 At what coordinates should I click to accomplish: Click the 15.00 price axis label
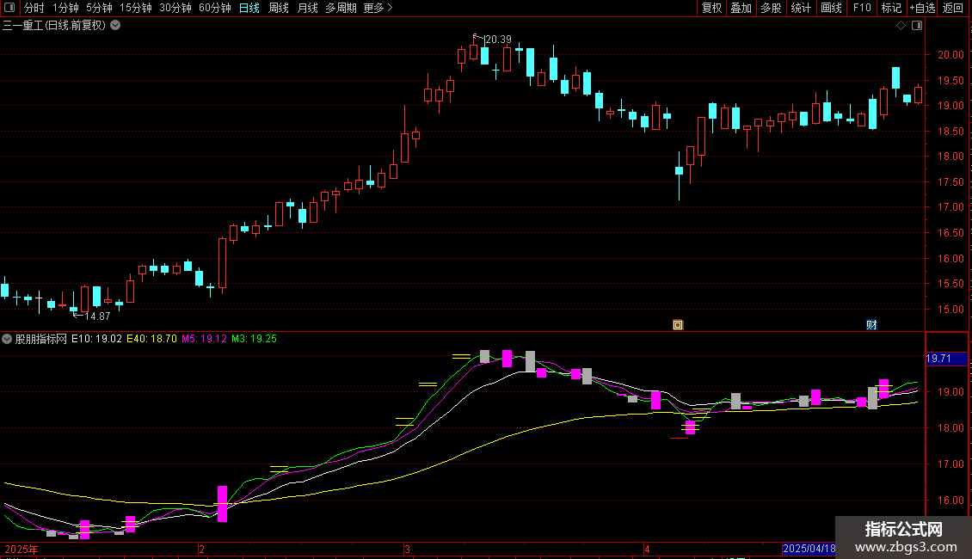[x=950, y=310]
